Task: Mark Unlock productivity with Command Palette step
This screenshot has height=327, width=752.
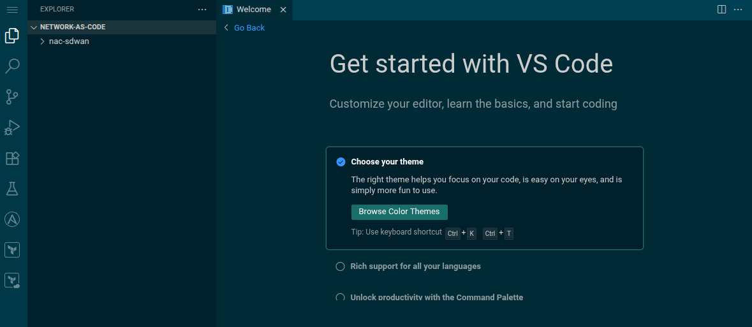Action: [340, 297]
